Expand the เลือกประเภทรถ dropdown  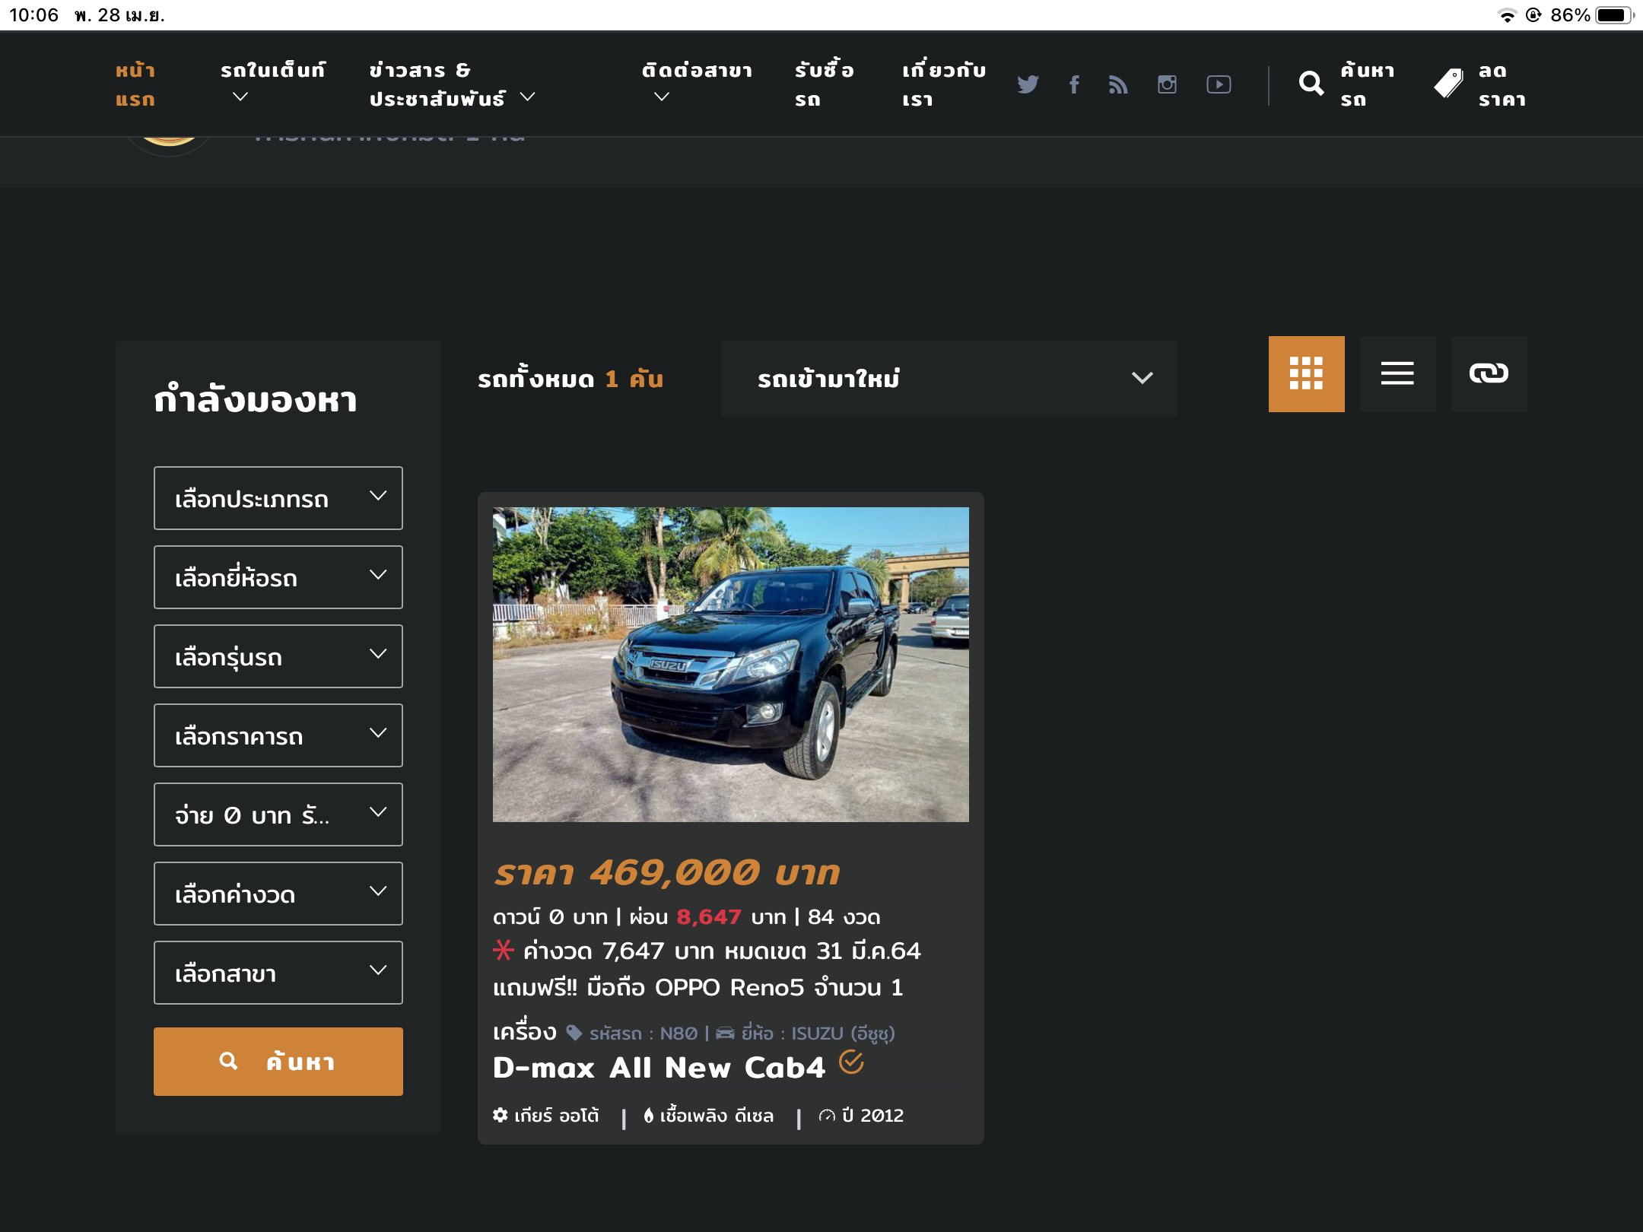(278, 498)
